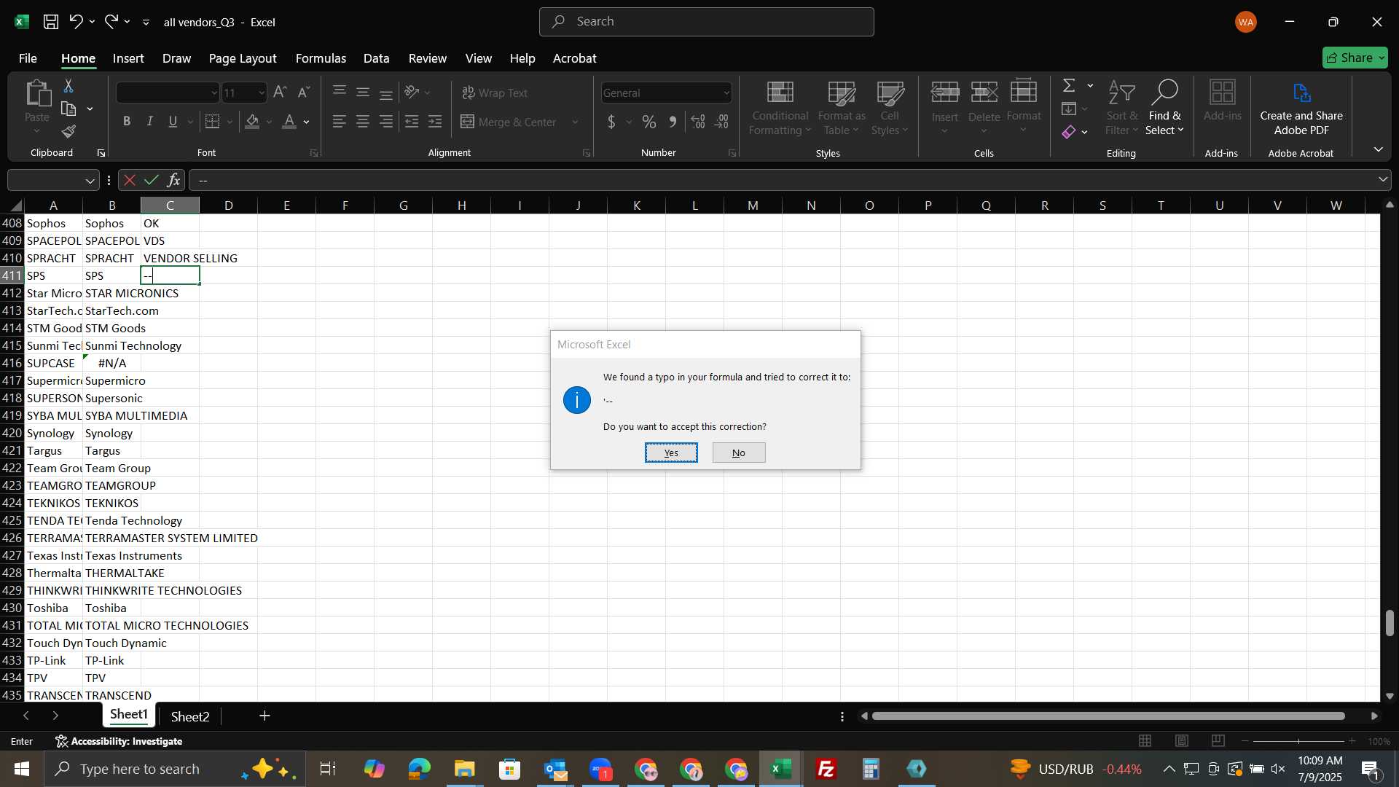Click No to reject correction

click(x=739, y=453)
